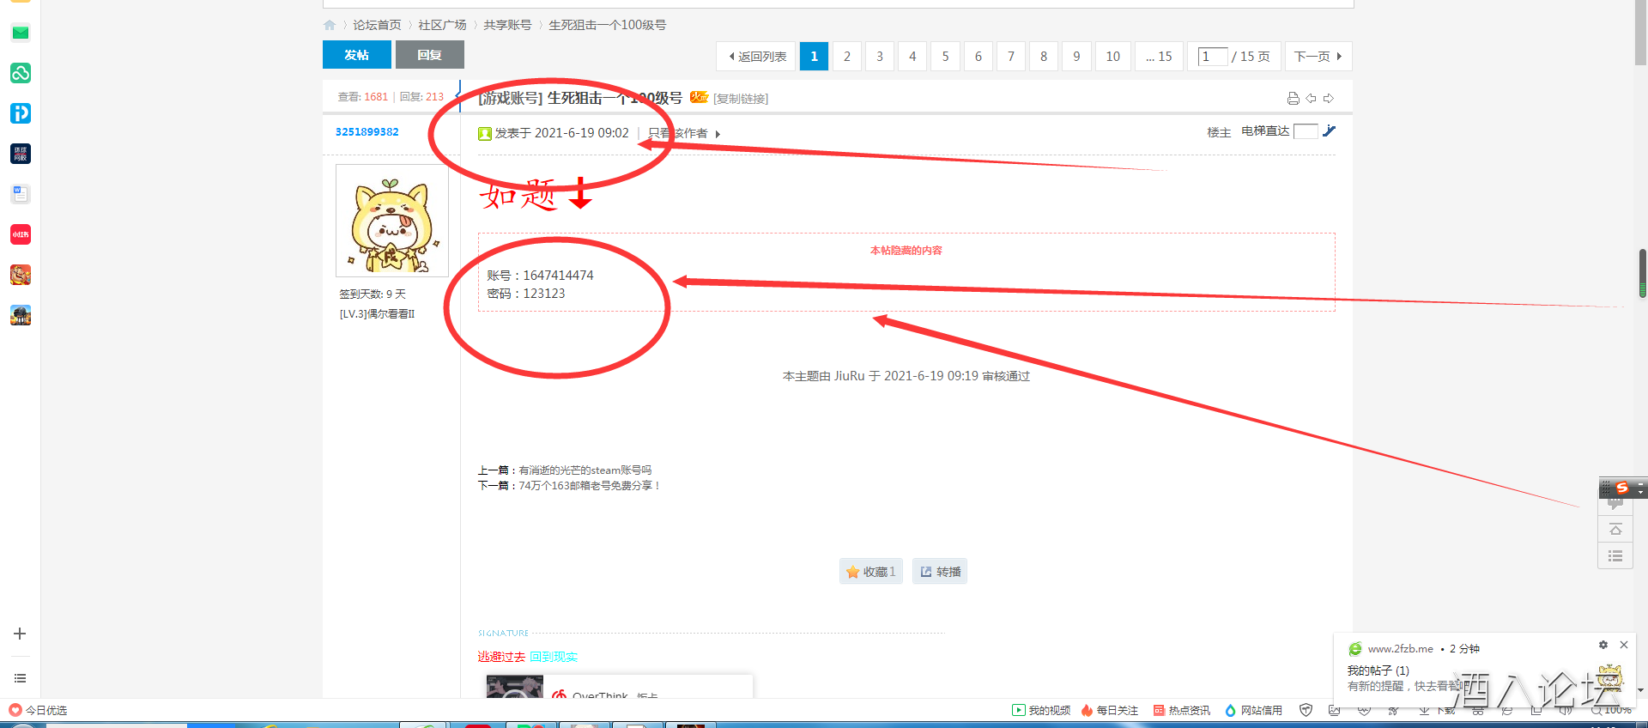Click the 发帖 button
This screenshot has width=1648, height=728.
click(x=357, y=55)
